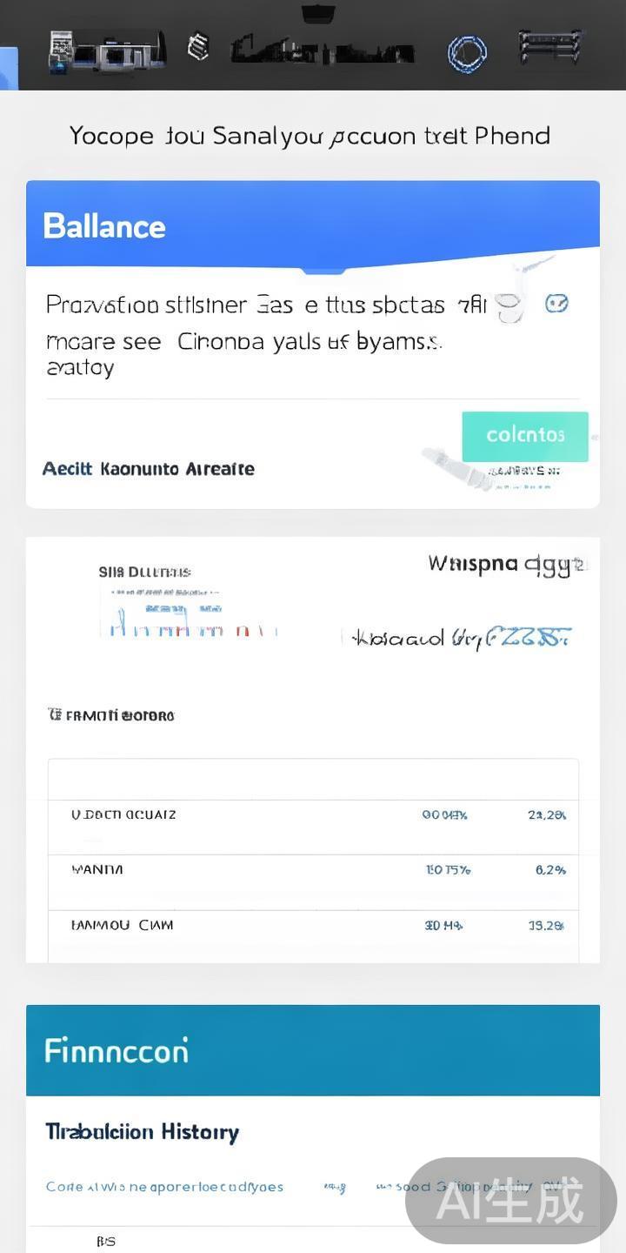Click the small icon beside the table heading
The image size is (626, 1253).
(x=54, y=715)
